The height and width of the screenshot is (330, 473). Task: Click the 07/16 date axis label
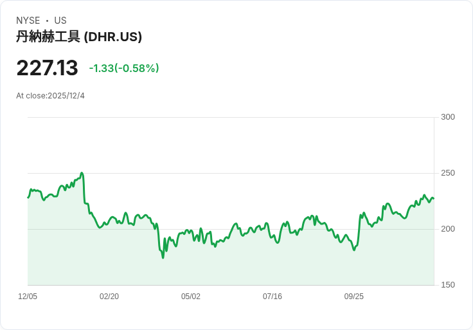pyautogui.click(x=272, y=296)
